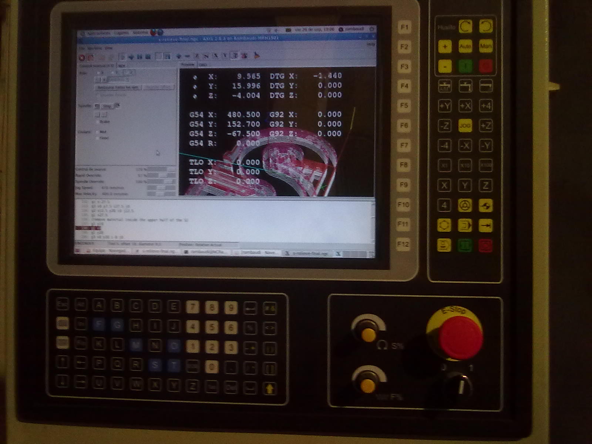Open the Help menu
The image size is (592, 444).
pyautogui.click(x=370, y=44)
